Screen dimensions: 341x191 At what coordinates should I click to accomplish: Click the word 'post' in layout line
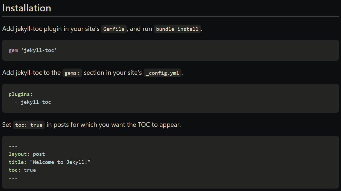pos(39,154)
